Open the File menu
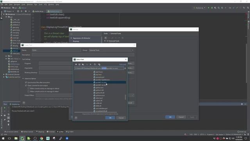This screenshot has width=250, height=141. [x=2, y=4]
